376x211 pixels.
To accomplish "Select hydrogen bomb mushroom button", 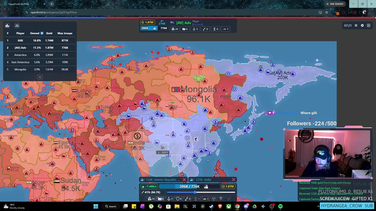I will pos(221,199).
